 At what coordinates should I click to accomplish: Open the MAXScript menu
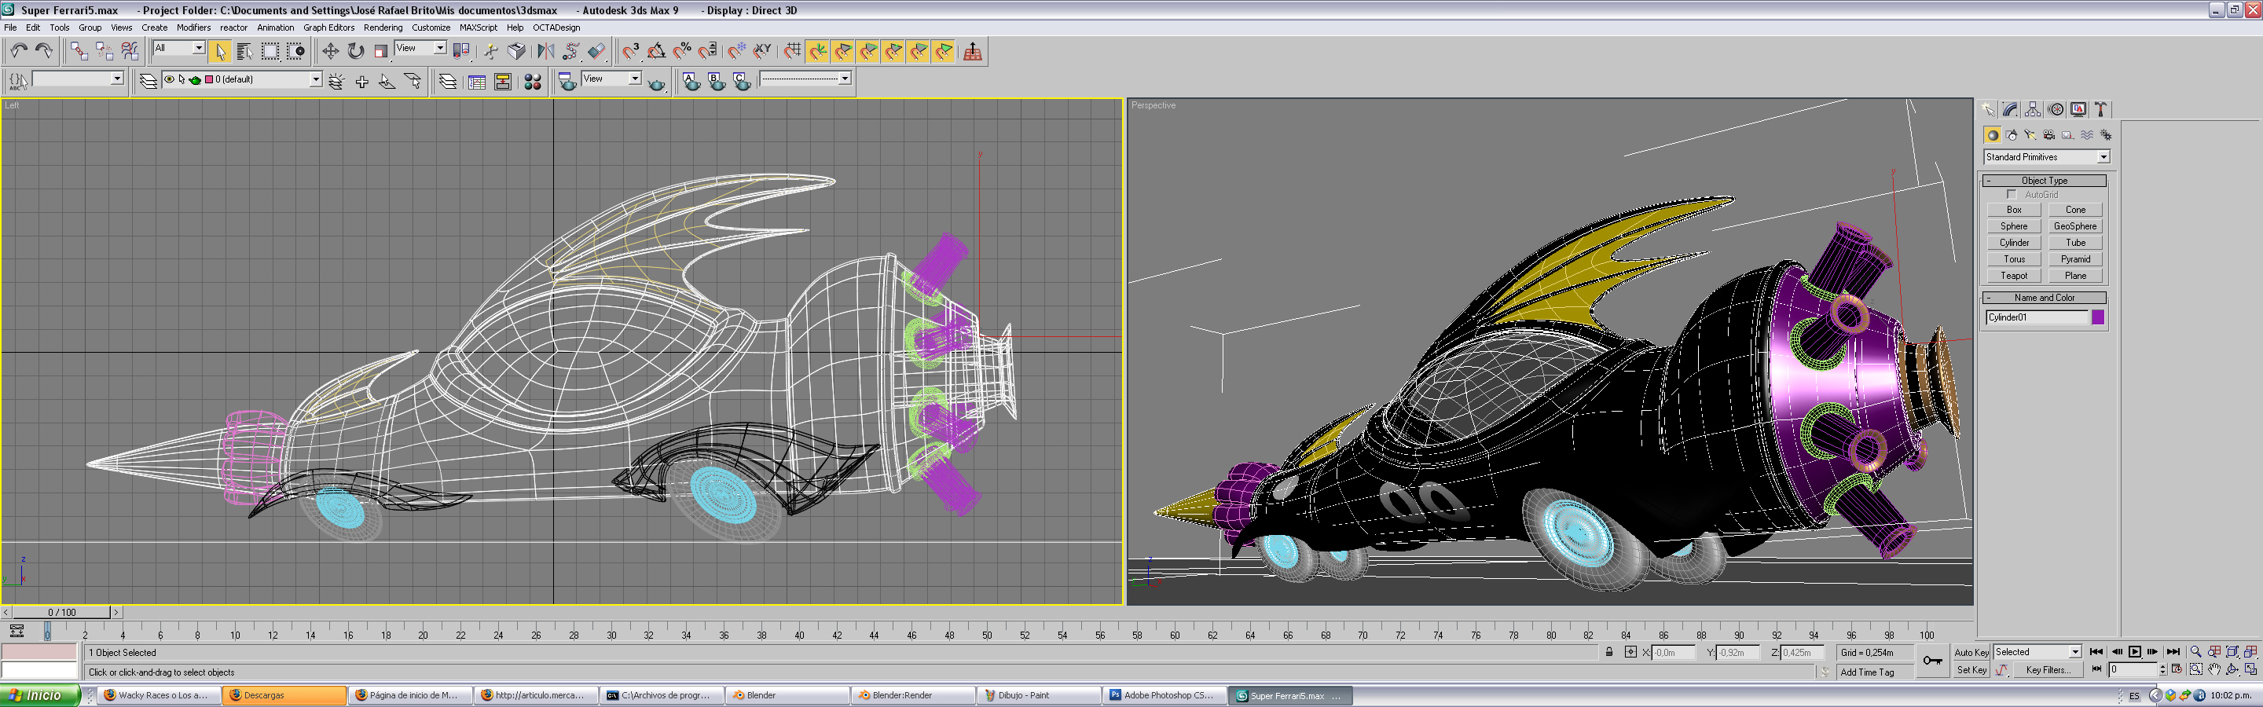coord(478,27)
